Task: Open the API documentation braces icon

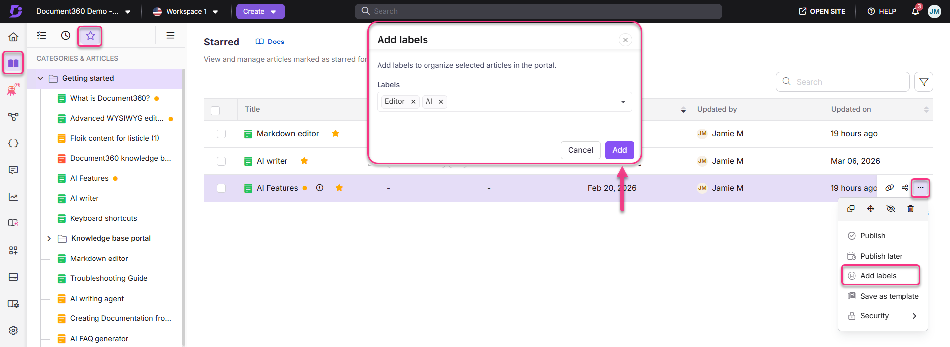Action: pyautogui.click(x=13, y=143)
